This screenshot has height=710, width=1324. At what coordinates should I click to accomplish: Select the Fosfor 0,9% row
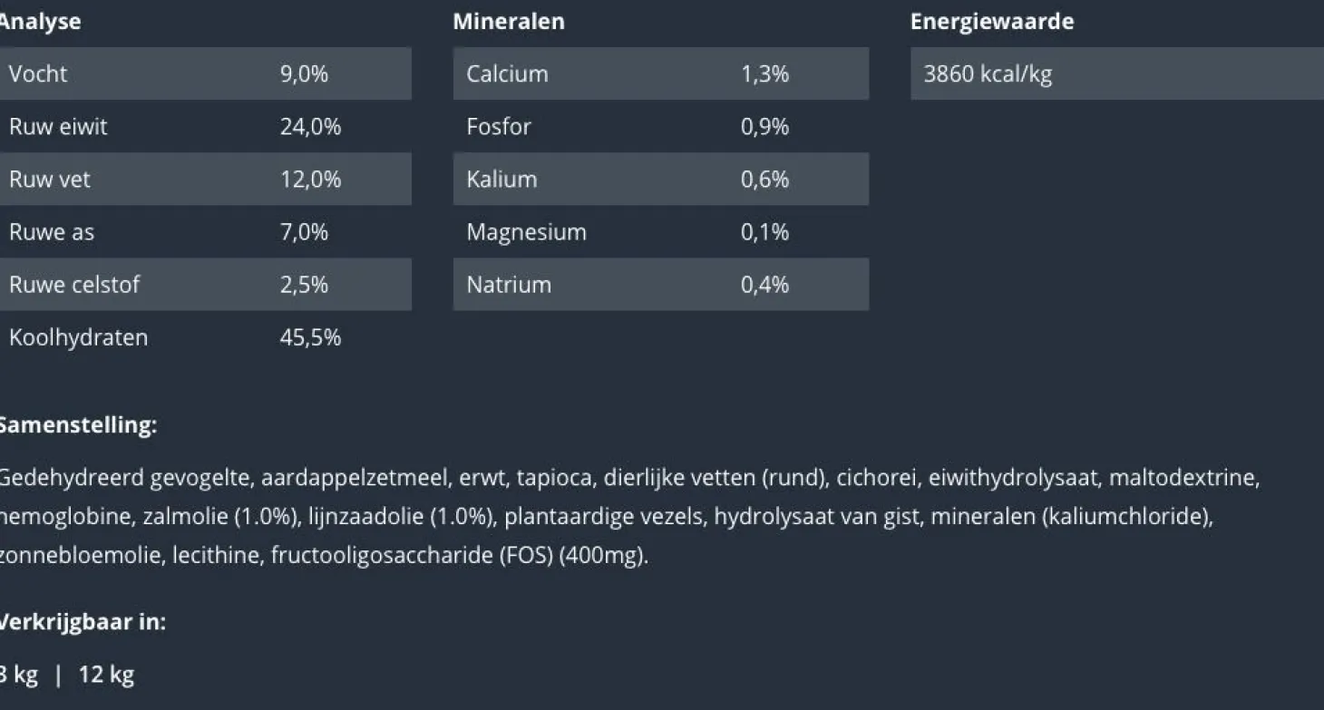(x=661, y=126)
